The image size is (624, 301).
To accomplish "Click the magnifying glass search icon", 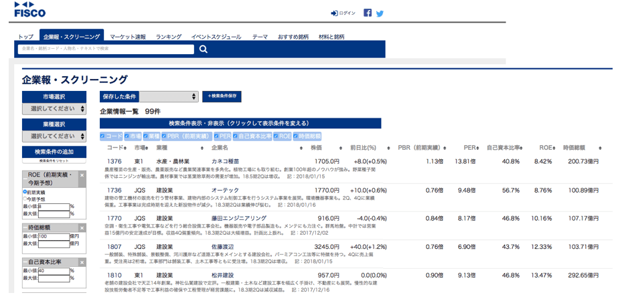I will pos(204,49).
